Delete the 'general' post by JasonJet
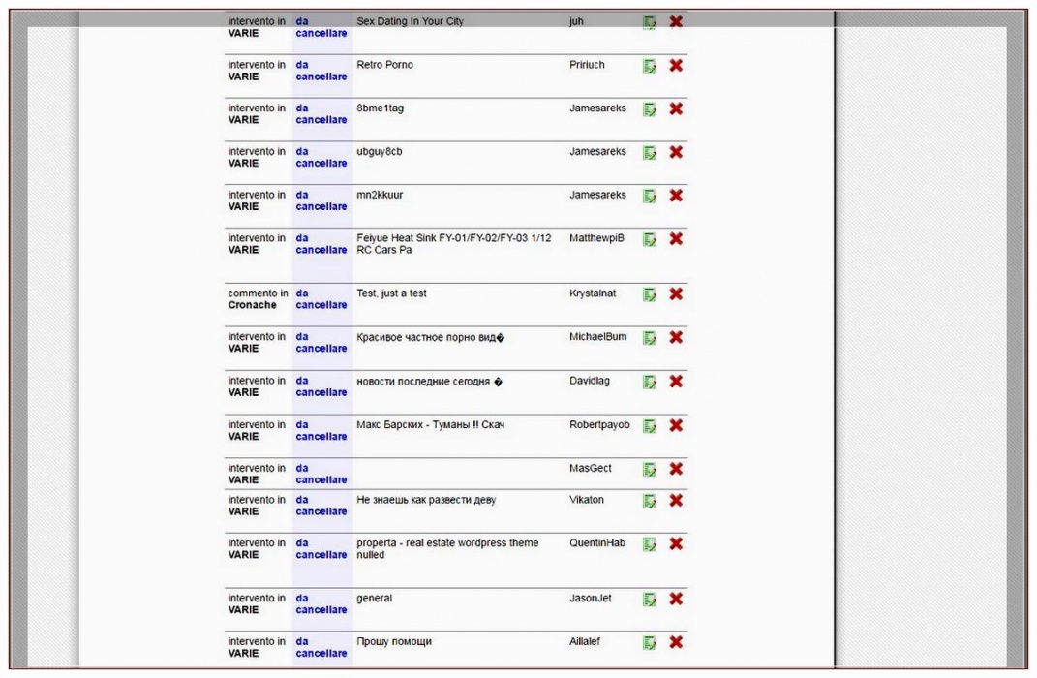Image resolution: width=1037 pixels, height=678 pixels. point(676,599)
